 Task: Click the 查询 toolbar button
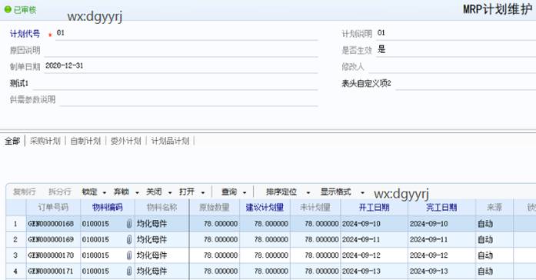(x=229, y=192)
